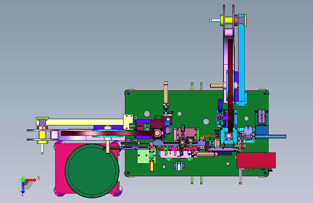
Task: Select the large green circular bowl feeder
Action: (92, 171)
